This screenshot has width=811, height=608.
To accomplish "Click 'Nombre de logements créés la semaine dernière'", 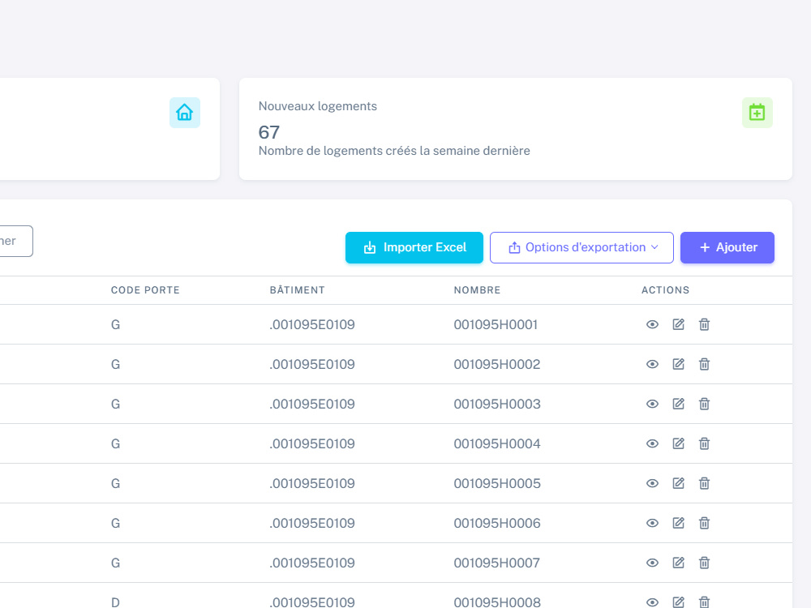I will (394, 151).
